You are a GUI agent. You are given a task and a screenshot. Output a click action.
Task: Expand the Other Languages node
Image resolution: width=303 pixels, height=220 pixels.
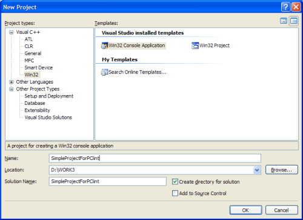click(x=12, y=82)
